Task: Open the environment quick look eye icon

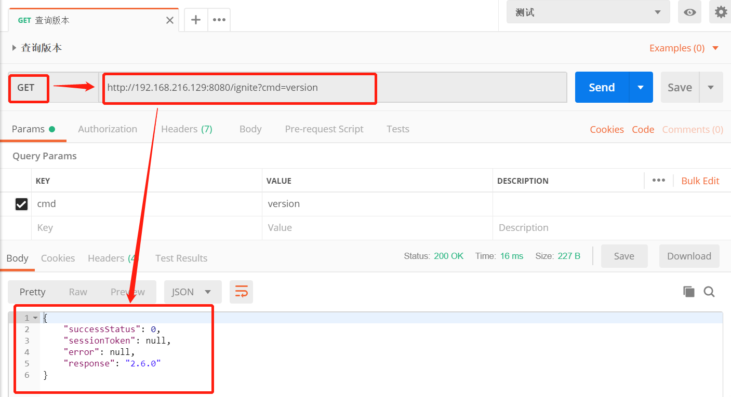Action: (689, 11)
